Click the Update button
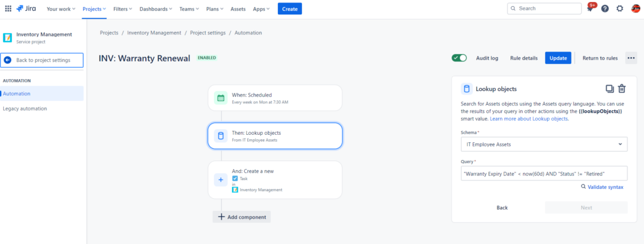 tap(558, 58)
